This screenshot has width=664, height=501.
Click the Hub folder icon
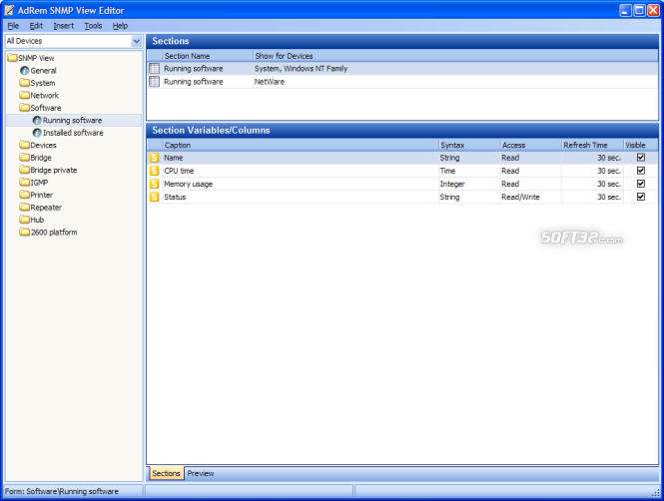point(25,220)
